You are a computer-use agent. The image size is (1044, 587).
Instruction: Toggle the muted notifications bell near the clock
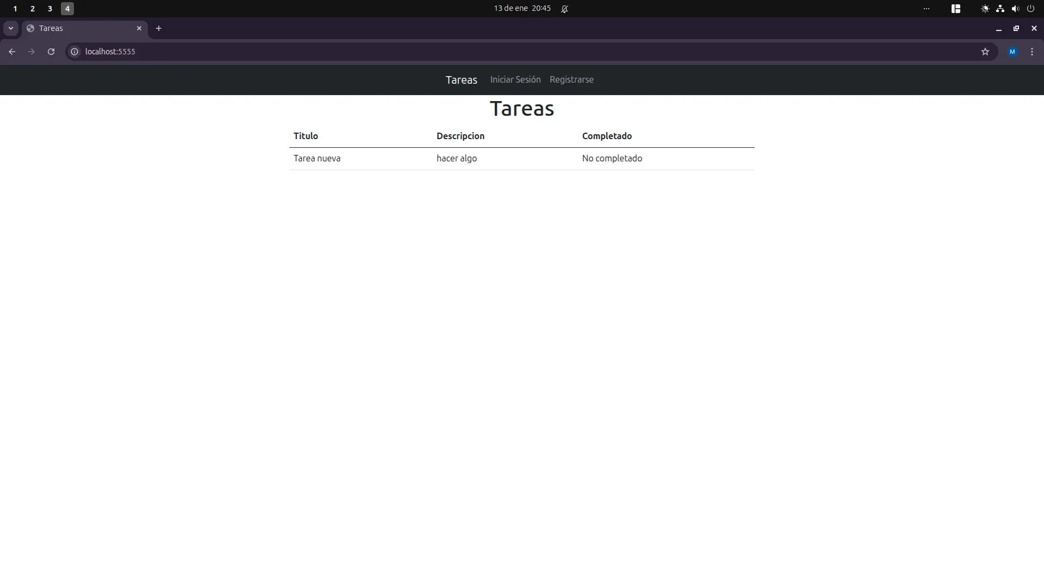tap(565, 8)
